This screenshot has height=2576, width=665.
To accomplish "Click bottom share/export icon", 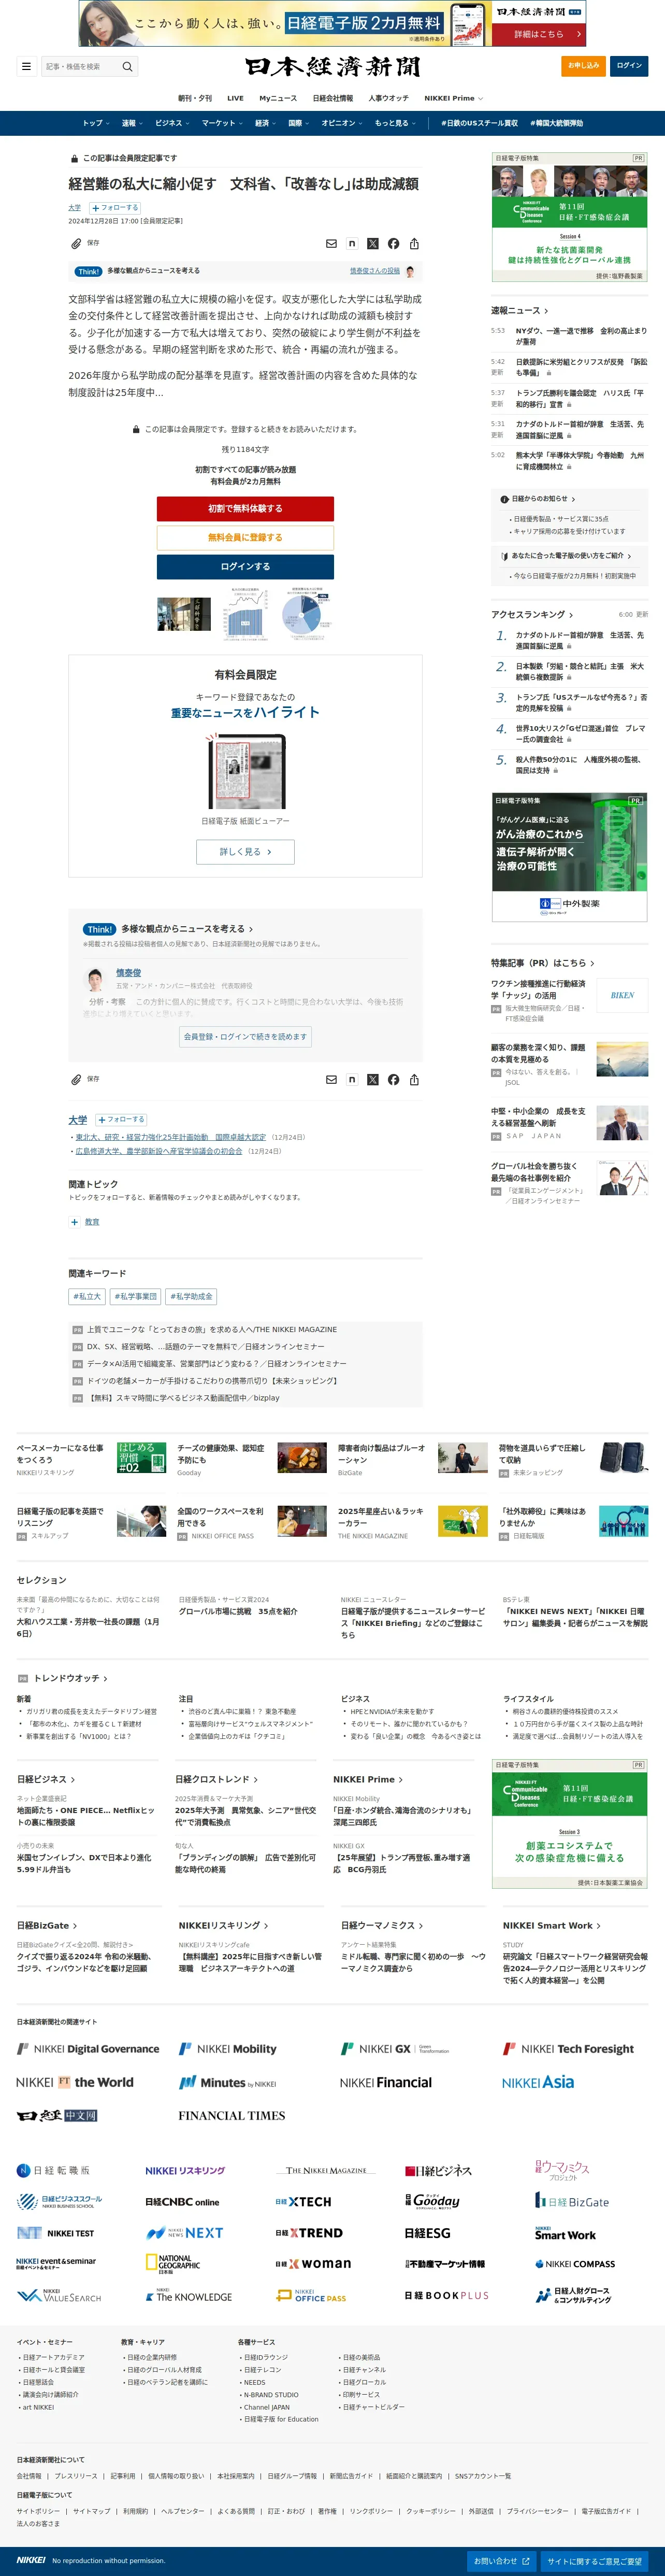I will [414, 1079].
